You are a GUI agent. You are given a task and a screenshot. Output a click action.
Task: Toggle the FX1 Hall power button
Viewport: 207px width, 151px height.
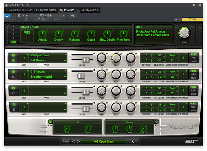[x=50, y=121]
